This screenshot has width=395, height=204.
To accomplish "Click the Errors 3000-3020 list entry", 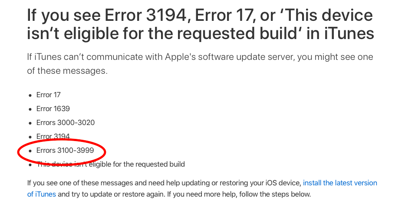I will 66,123.
